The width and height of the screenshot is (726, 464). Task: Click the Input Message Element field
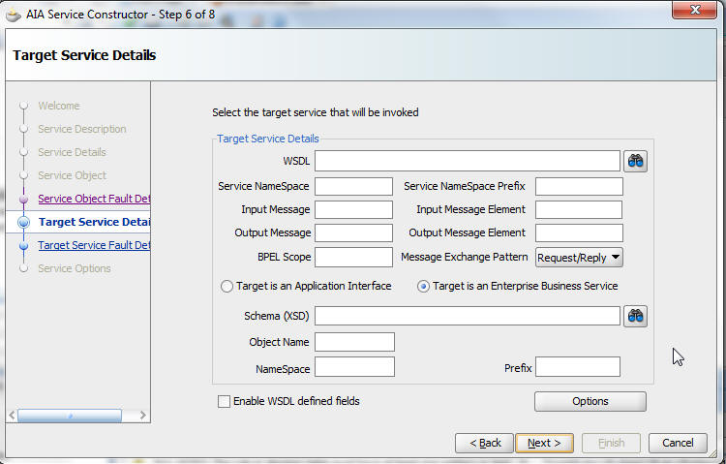(x=579, y=209)
